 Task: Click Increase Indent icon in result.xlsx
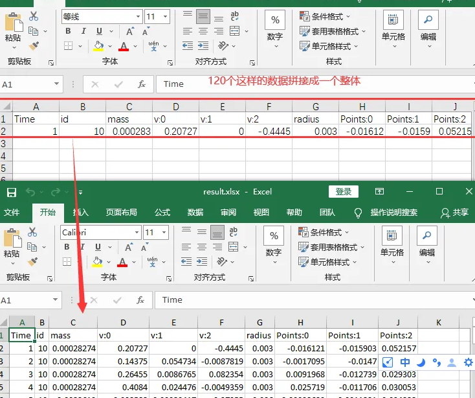pyautogui.click(x=203, y=261)
